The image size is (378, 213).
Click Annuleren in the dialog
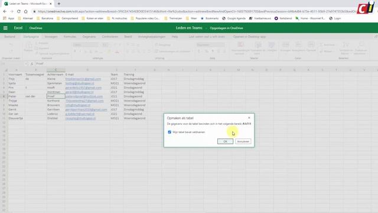pyautogui.click(x=243, y=141)
